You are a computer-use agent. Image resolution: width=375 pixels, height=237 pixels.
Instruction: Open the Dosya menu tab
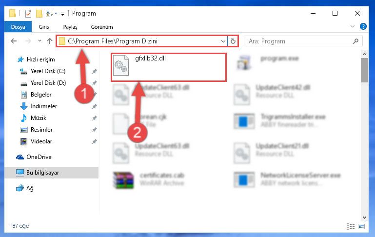tap(18, 27)
